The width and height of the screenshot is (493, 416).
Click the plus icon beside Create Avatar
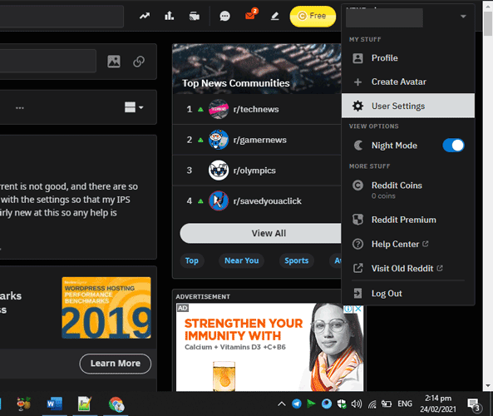pyautogui.click(x=357, y=82)
